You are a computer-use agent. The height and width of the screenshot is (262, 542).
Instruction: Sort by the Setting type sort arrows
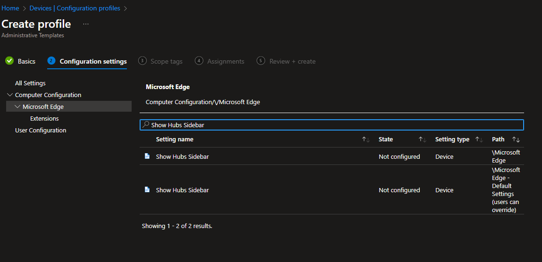pyautogui.click(x=479, y=139)
